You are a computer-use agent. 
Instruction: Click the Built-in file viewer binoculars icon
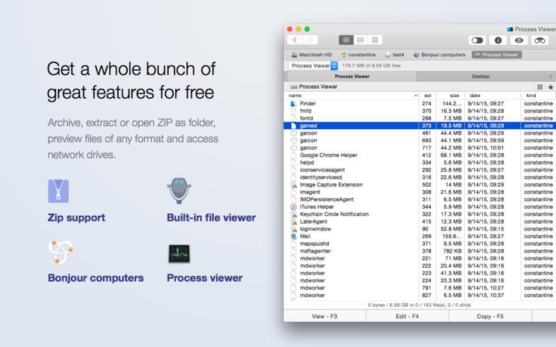(179, 190)
